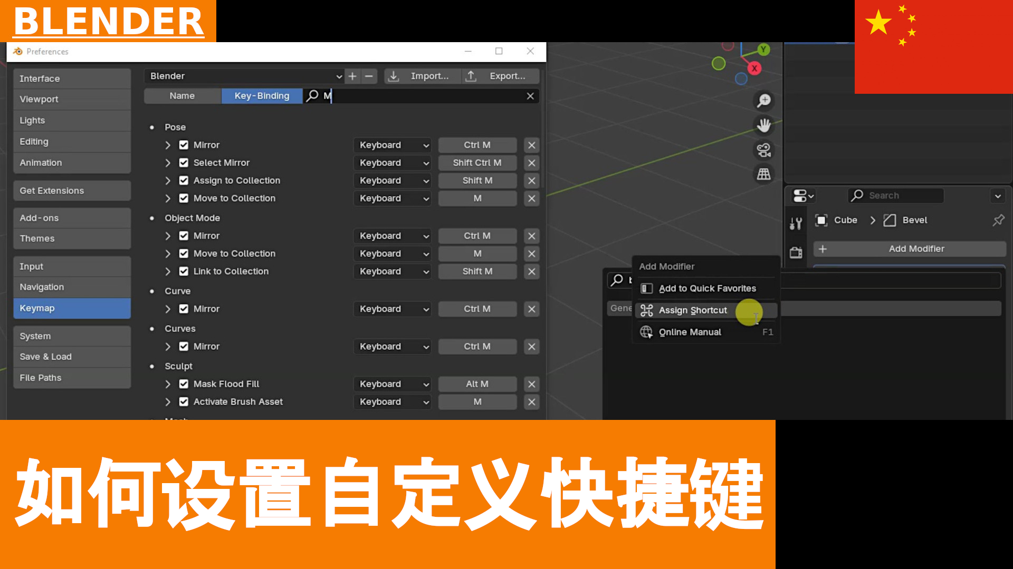Choose Add to Quick Favorites
Image resolution: width=1013 pixels, height=569 pixels.
click(x=706, y=289)
